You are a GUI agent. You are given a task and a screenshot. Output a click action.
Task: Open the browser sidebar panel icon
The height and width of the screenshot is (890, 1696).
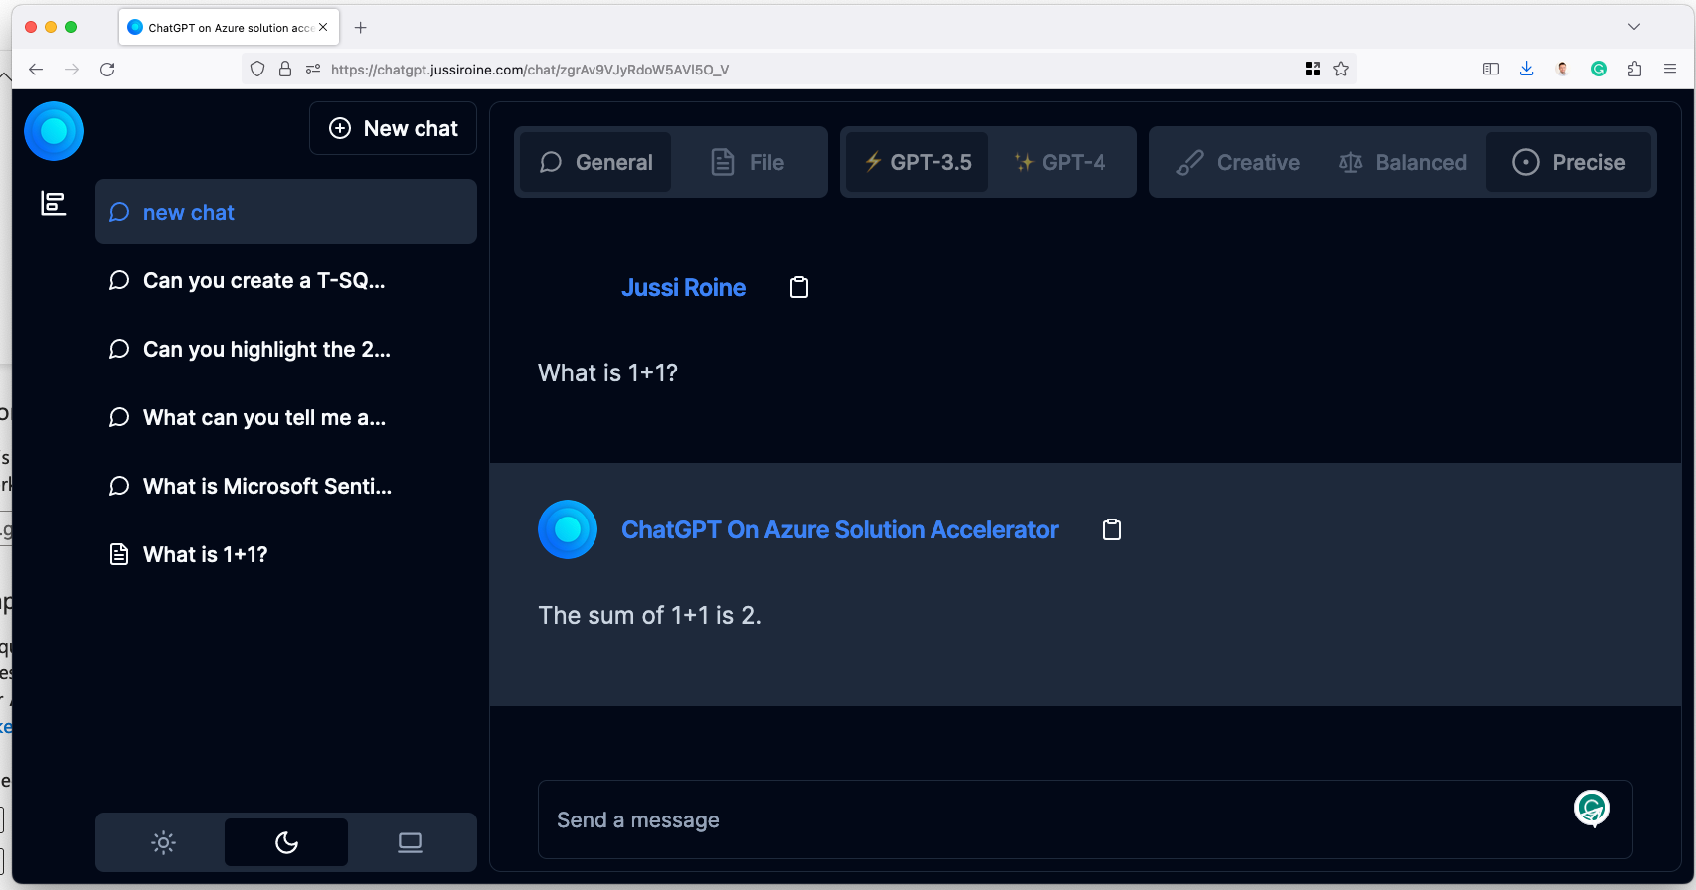pyautogui.click(x=1491, y=69)
